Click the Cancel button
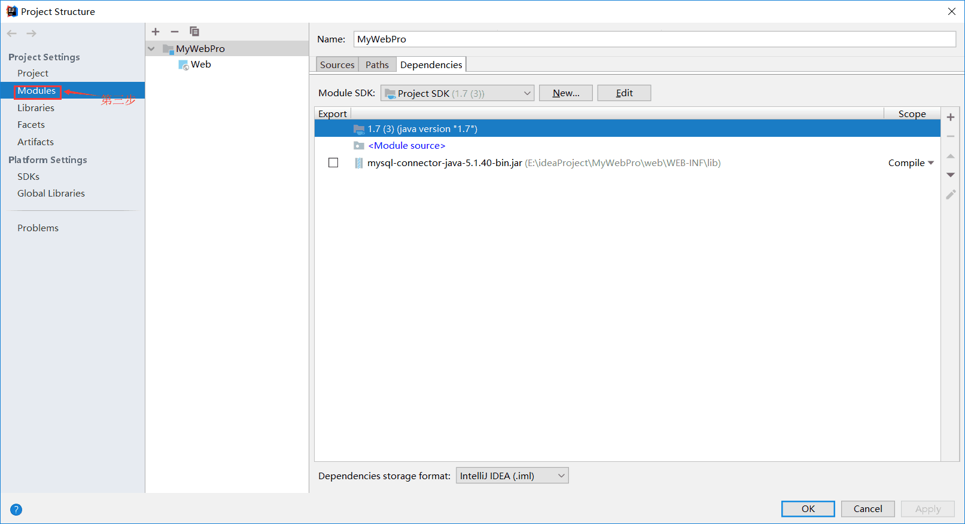 point(868,509)
